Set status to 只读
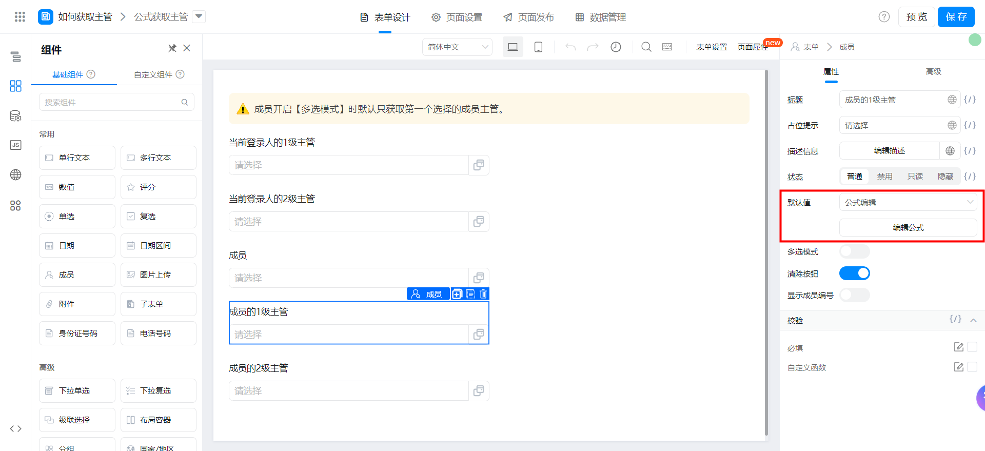Viewport: 985px width, 451px height. point(915,177)
